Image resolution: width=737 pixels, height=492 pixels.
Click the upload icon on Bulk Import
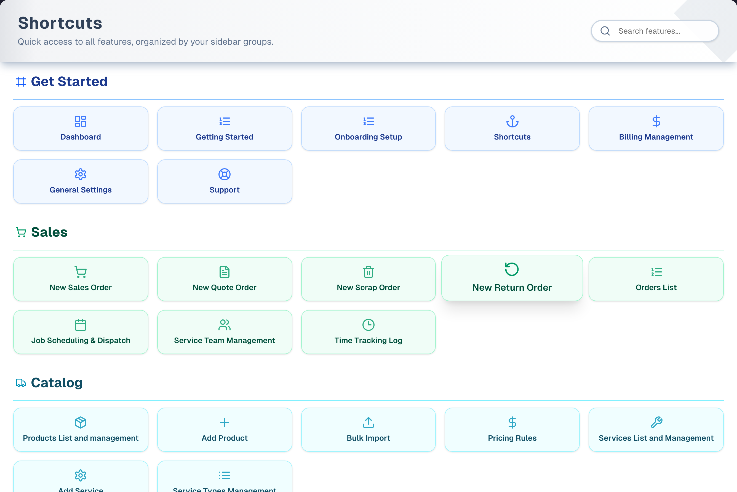tap(368, 422)
